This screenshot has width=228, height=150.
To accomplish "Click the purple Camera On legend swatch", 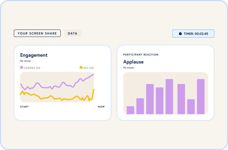I will tap(22, 68).
